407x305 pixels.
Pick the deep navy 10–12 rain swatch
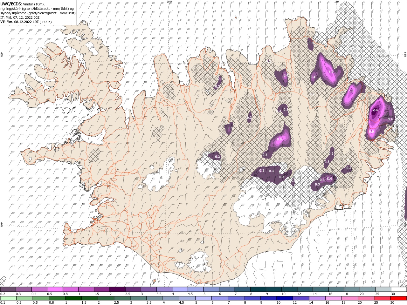pyautogui.click(x=285, y=298)
